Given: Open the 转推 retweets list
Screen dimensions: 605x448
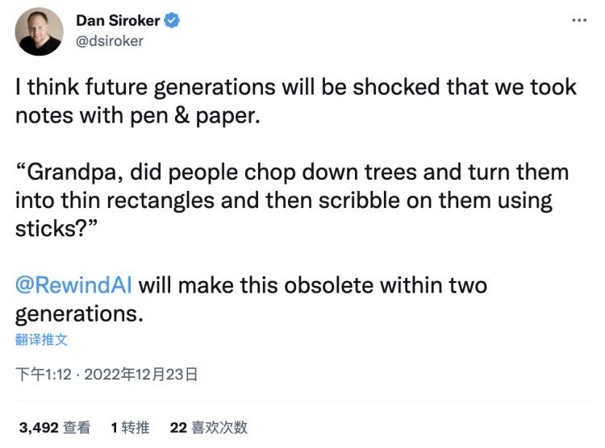Looking at the screenshot, I should pos(134,428).
